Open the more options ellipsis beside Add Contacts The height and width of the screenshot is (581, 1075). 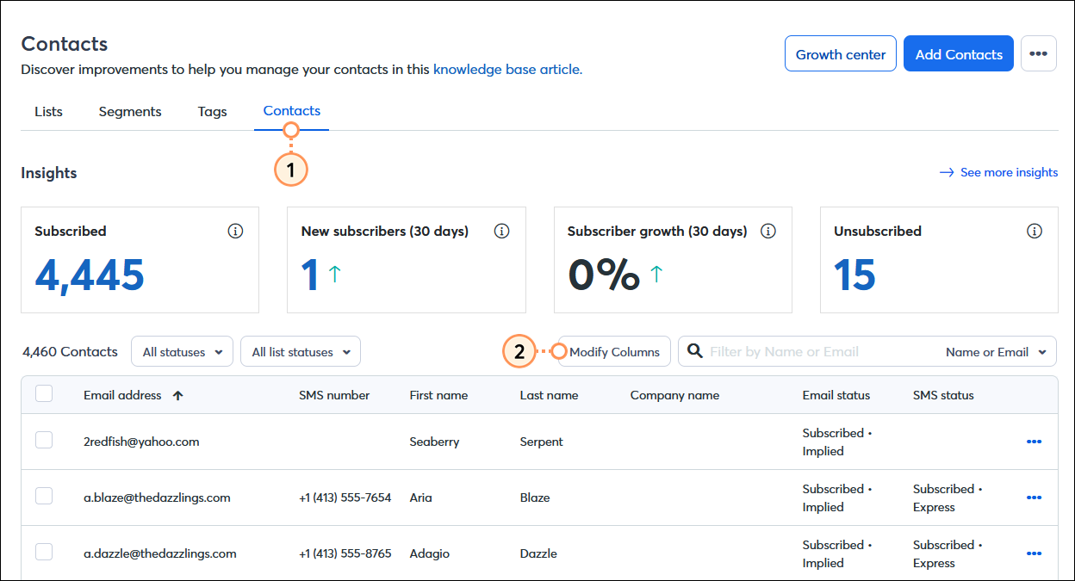click(1038, 53)
